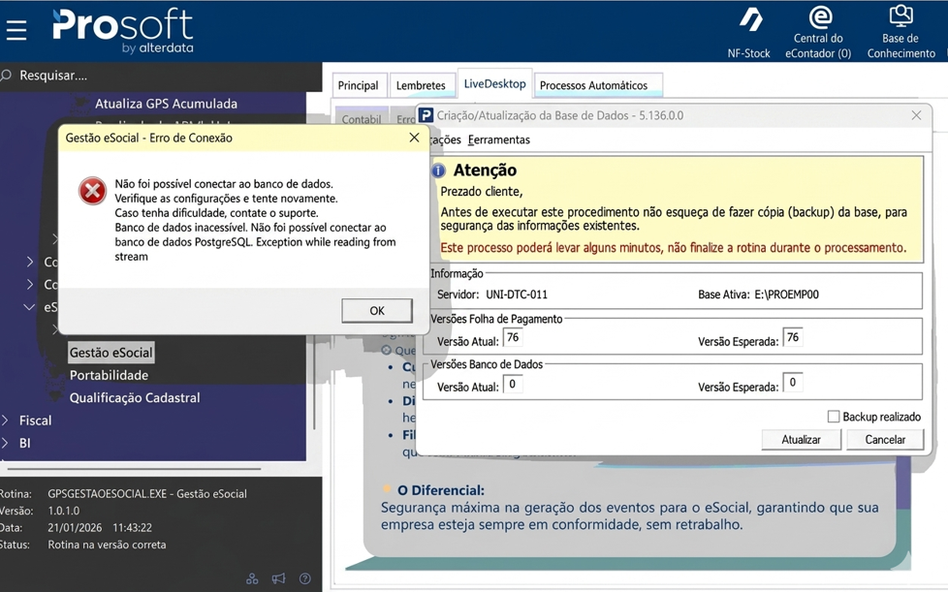Viewport: 948px width, 592px height.
Task: Click the O Diferencial heading
Action: point(441,490)
